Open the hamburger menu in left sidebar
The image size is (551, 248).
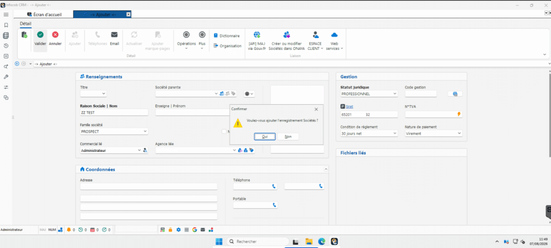click(6, 14)
